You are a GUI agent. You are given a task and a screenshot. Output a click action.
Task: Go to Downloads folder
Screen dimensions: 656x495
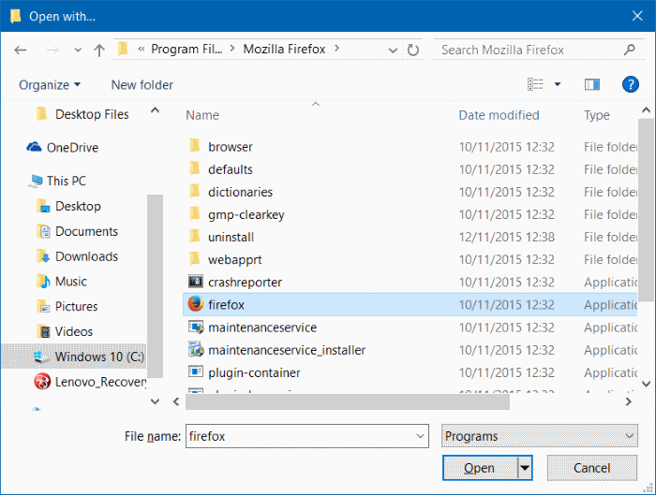[78, 256]
